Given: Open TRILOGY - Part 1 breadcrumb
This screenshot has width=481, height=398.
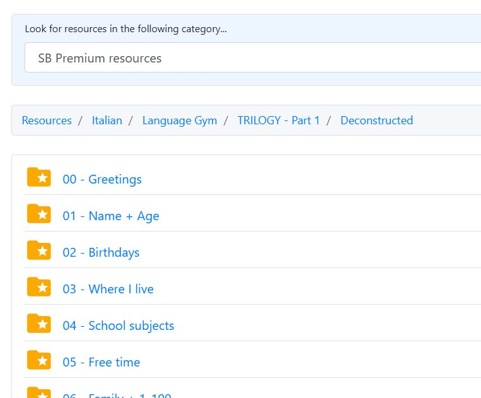Looking at the screenshot, I should click(x=279, y=120).
